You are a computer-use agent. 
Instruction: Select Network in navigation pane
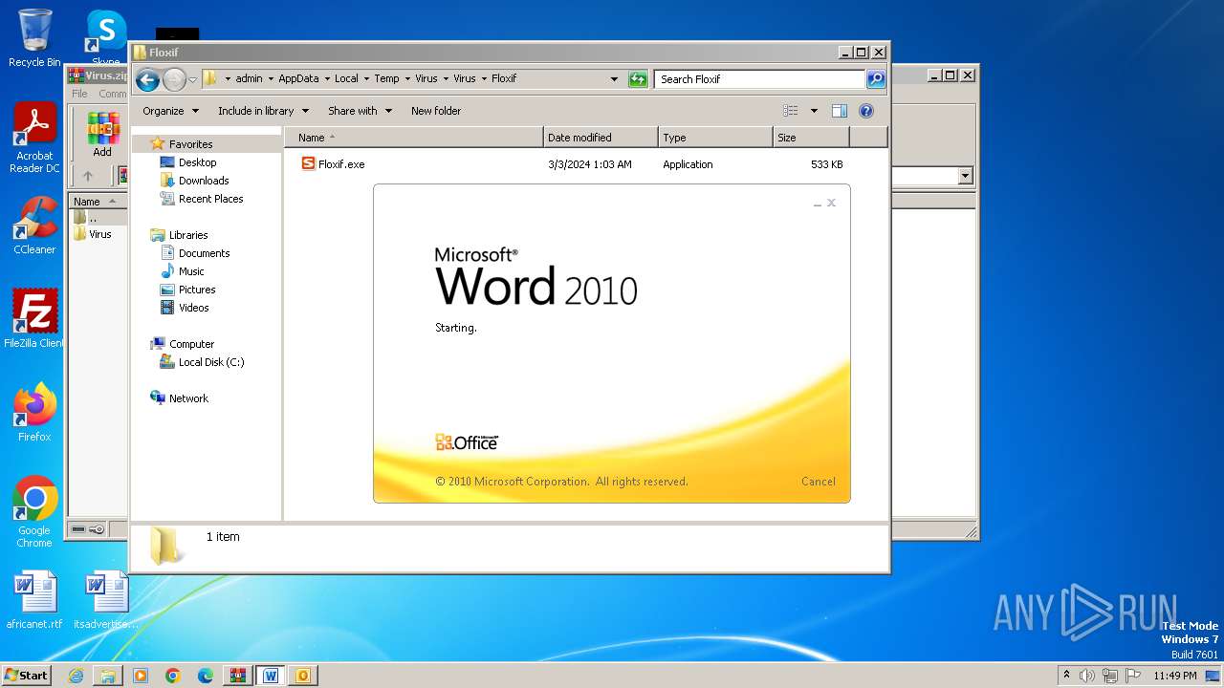(x=188, y=398)
